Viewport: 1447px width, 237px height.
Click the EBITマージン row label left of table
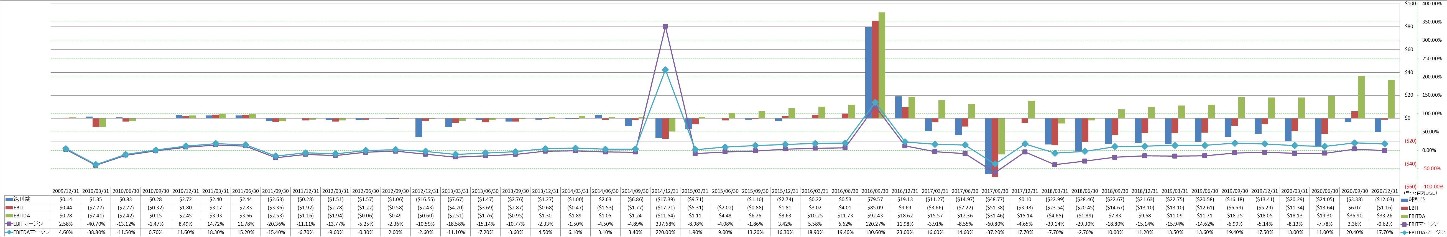[x=28, y=224]
